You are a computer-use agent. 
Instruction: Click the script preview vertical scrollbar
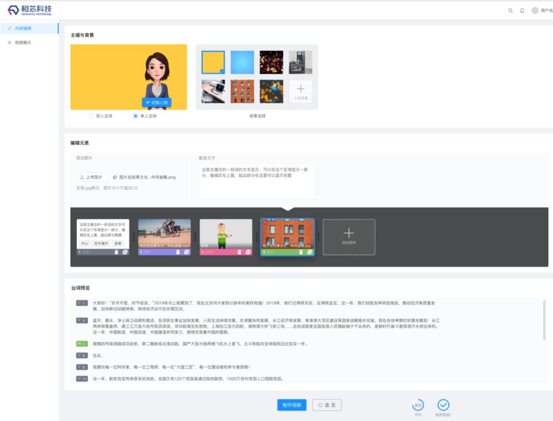[544, 320]
